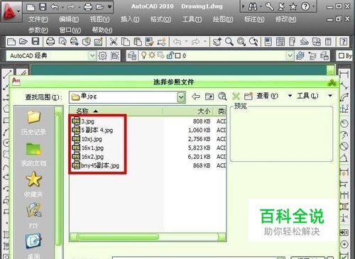Activate the Zoom Realtime magnifier
The height and width of the screenshot is (259, 355).
click(229, 42)
